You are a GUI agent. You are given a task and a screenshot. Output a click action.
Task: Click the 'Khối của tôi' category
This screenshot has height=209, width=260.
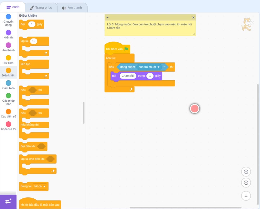pos(9,126)
